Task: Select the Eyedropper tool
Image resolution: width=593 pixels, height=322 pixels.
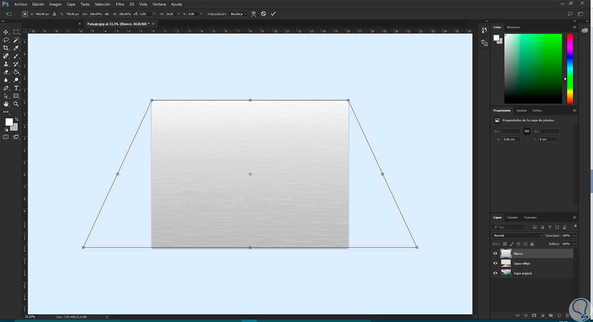Action: pyautogui.click(x=16, y=48)
